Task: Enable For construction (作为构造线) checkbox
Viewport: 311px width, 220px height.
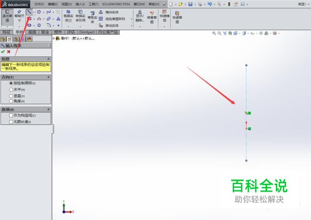Action: click(x=11, y=115)
